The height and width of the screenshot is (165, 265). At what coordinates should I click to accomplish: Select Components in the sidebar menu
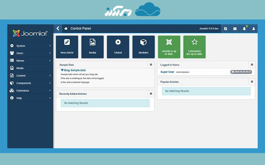click(24, 83)
